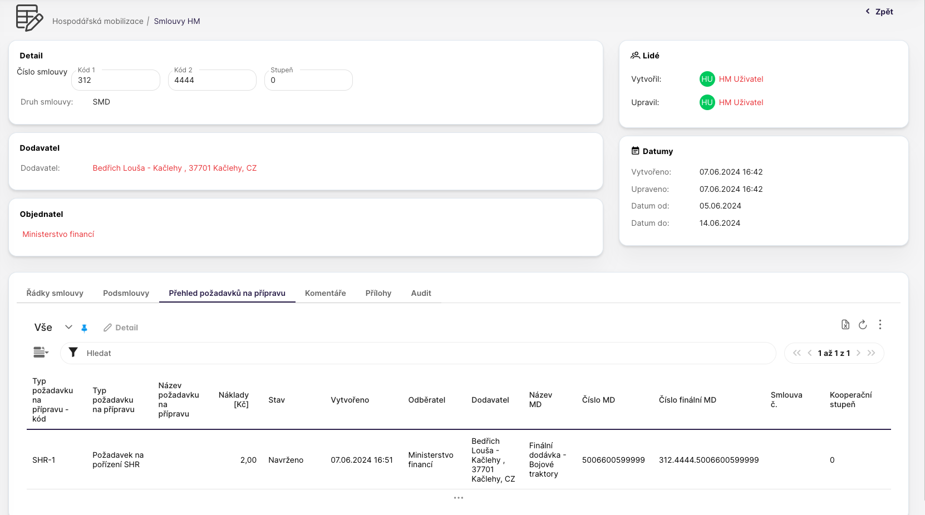The height and width of the screenshot is (515, 925).
Task: Open supplier link Bedřich Louša - Kačlehy
Action: coord(174,168)
